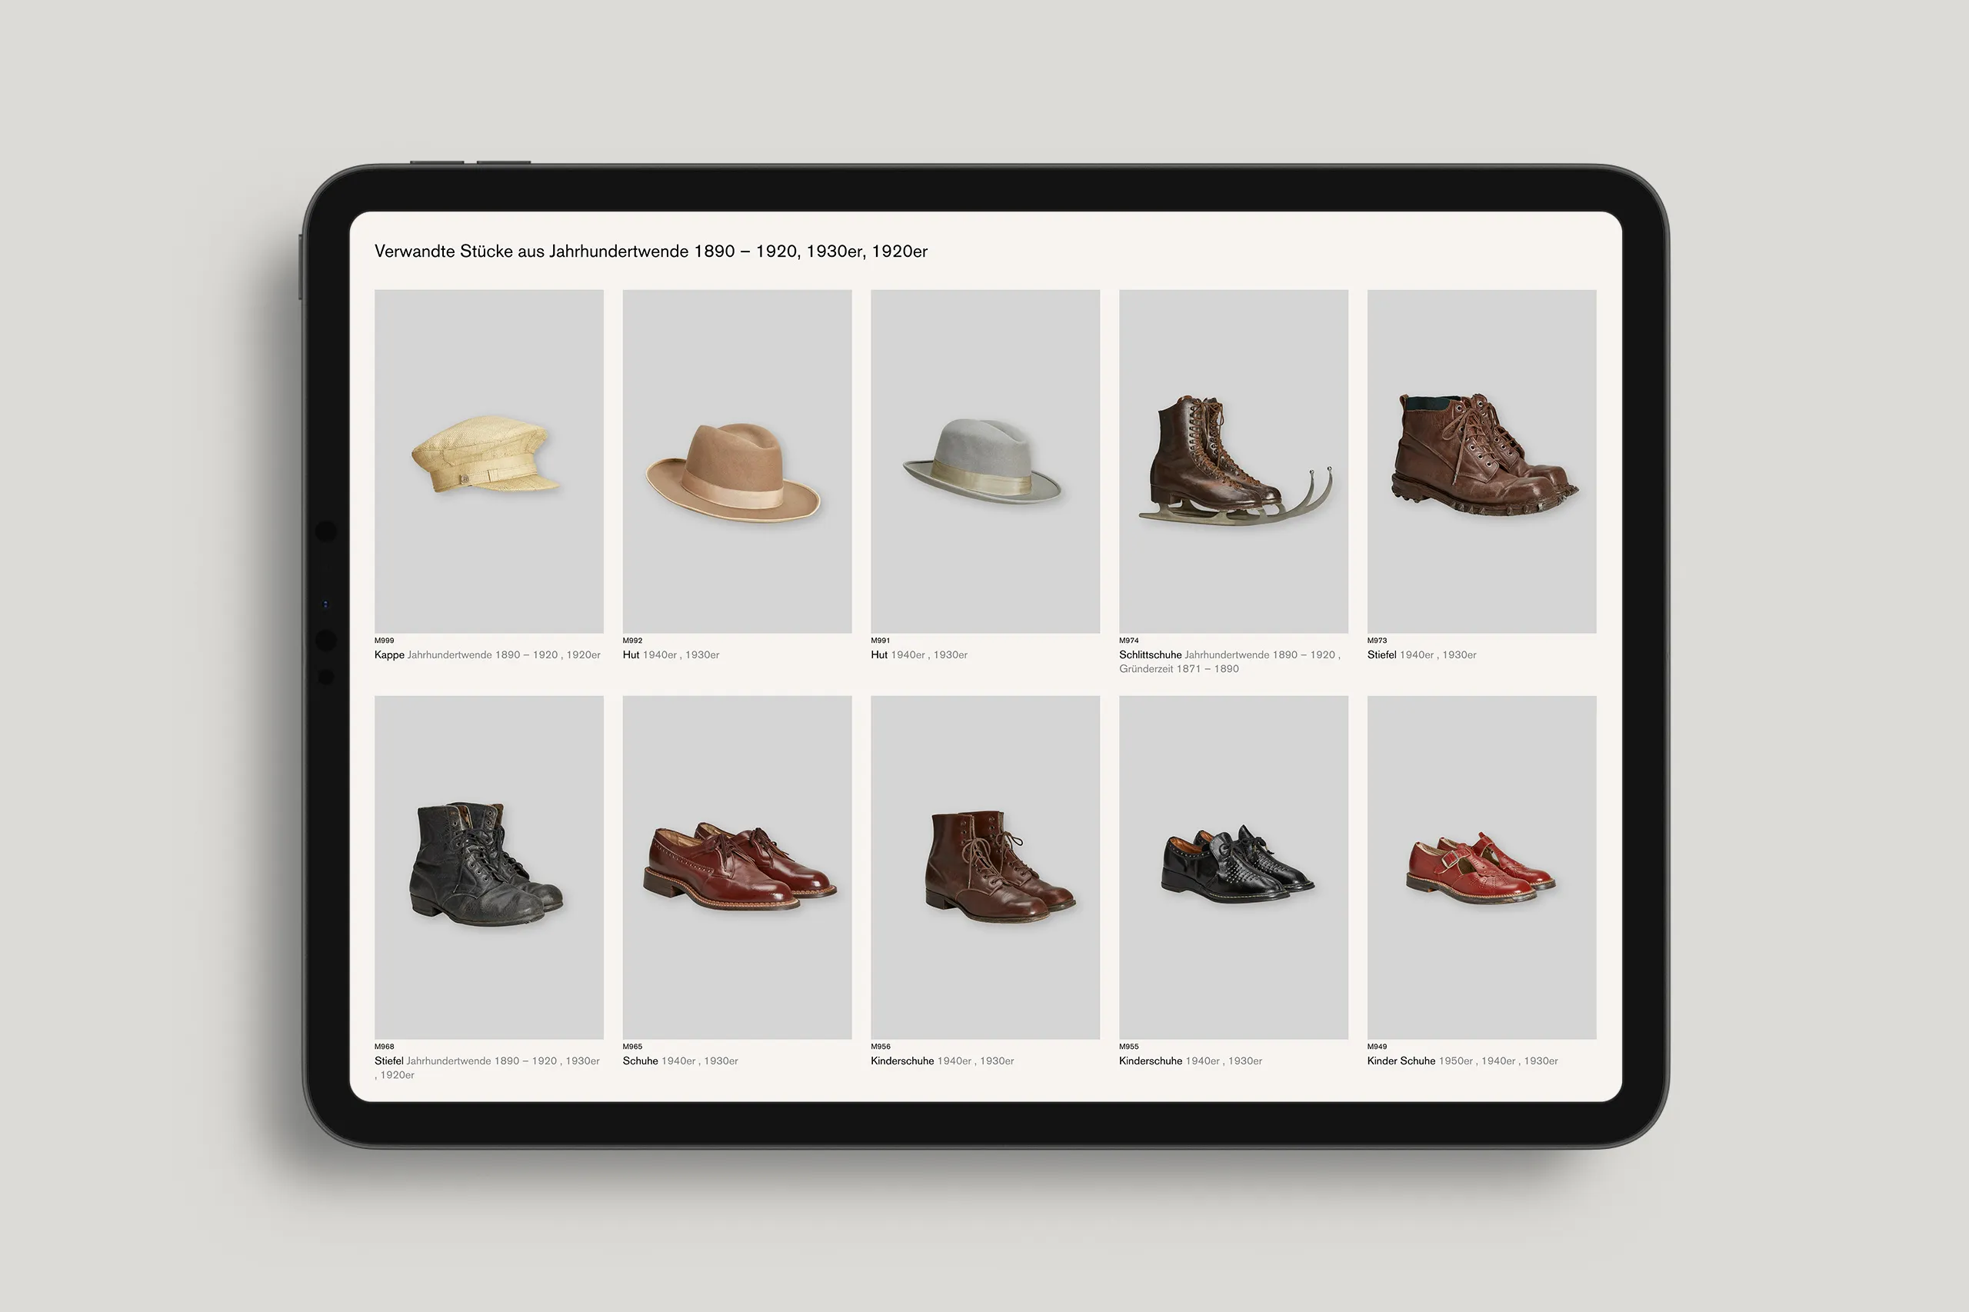
Task: Select the black Stiefel M968 image
Action: coord(489,866)
